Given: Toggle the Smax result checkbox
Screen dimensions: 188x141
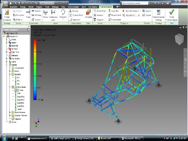Looking at the screenshot, I should [x=16, y=90].
